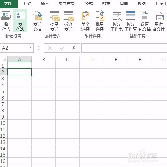Cancel formula entry with X icon
Screen dimensions: 167x167
coord(50,48)
